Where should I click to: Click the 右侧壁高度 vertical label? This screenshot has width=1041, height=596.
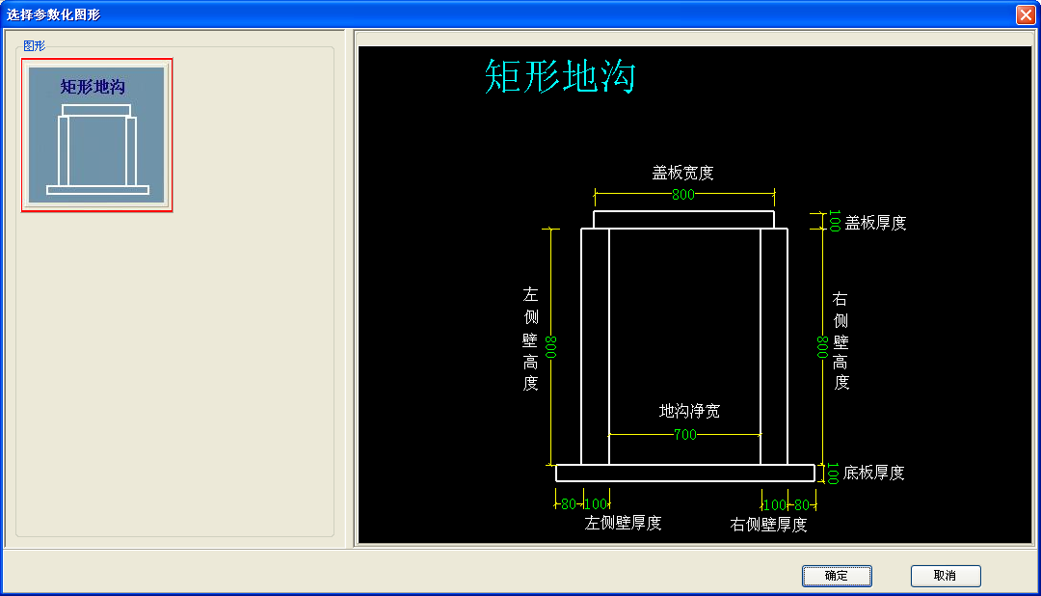pyautogui.click(x=841, y=340)
